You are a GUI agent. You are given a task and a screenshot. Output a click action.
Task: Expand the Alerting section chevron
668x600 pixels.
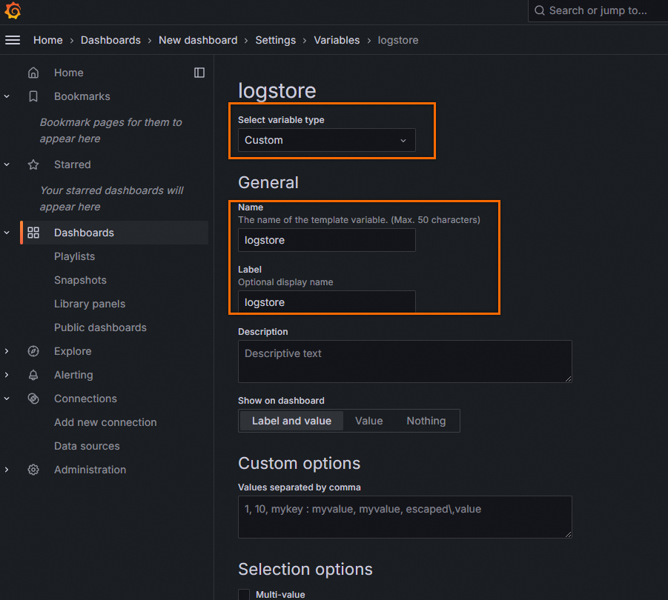coord(7,375)
